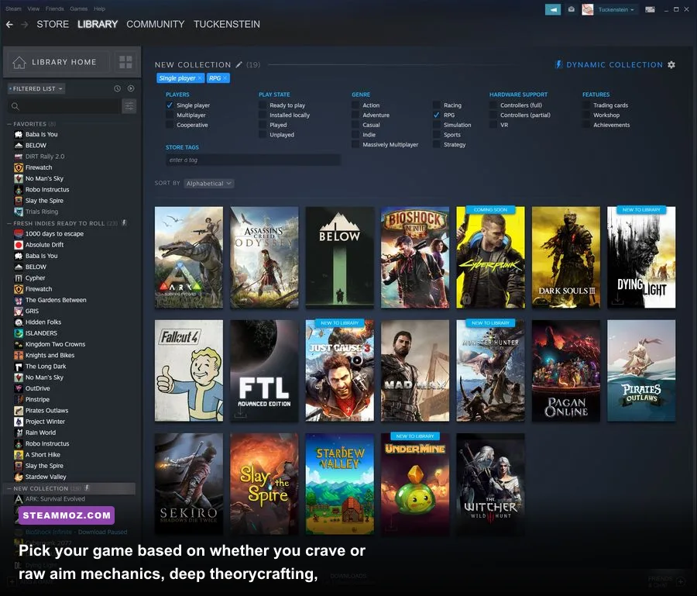Open the Games menu
This screenshot has height=596, width=697.
tap(79, 9)
